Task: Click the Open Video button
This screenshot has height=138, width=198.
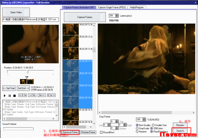Action: (16, 12)
